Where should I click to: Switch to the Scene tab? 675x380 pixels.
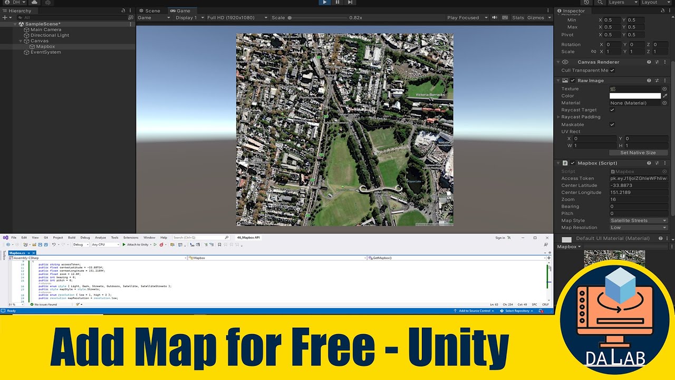(150, 11)
